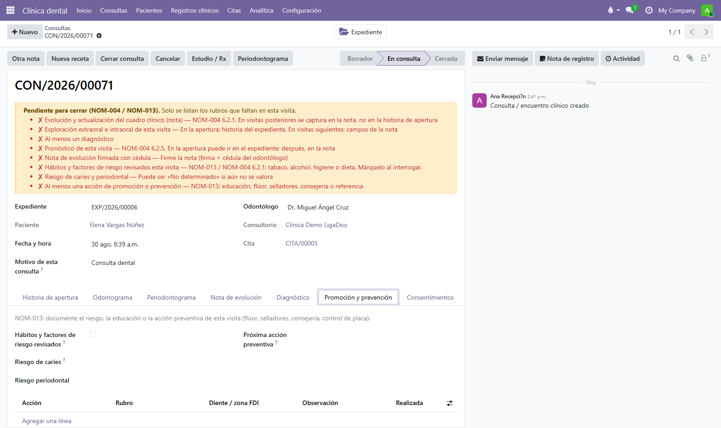Click Ana Recepción's avatar in the chatter
The height and width of the screenshot is (428, 721).
479,100
